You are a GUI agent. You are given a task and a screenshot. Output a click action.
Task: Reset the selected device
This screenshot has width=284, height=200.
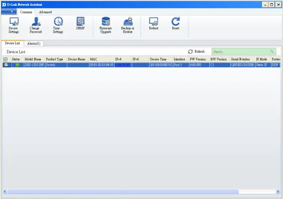176,23
